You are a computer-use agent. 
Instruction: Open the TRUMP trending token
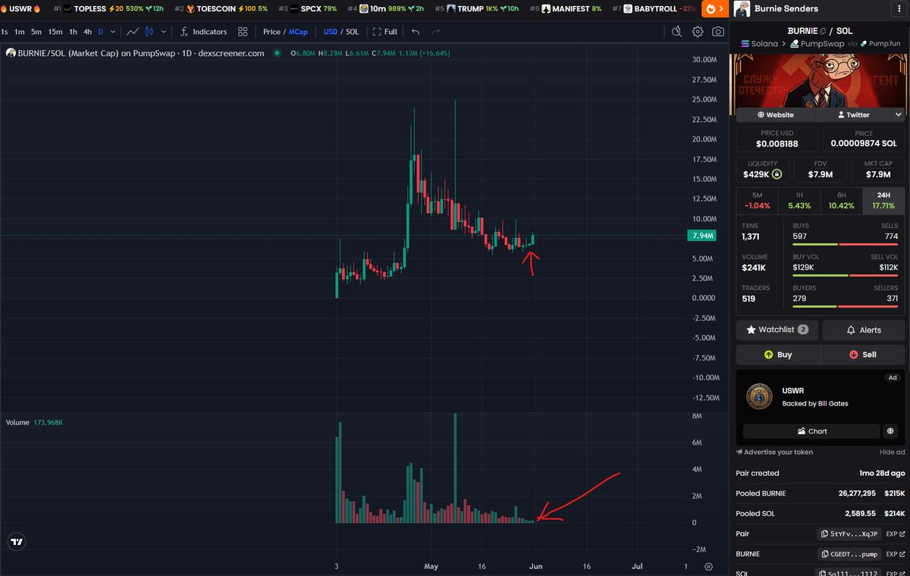pos(477,9)
